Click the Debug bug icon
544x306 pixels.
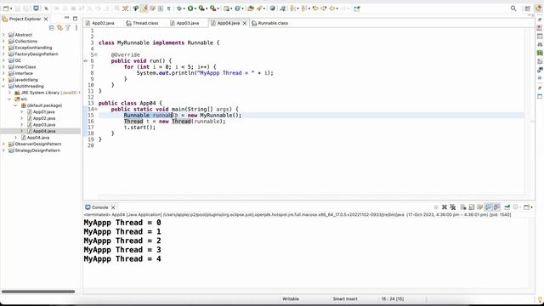pos(179,8)
